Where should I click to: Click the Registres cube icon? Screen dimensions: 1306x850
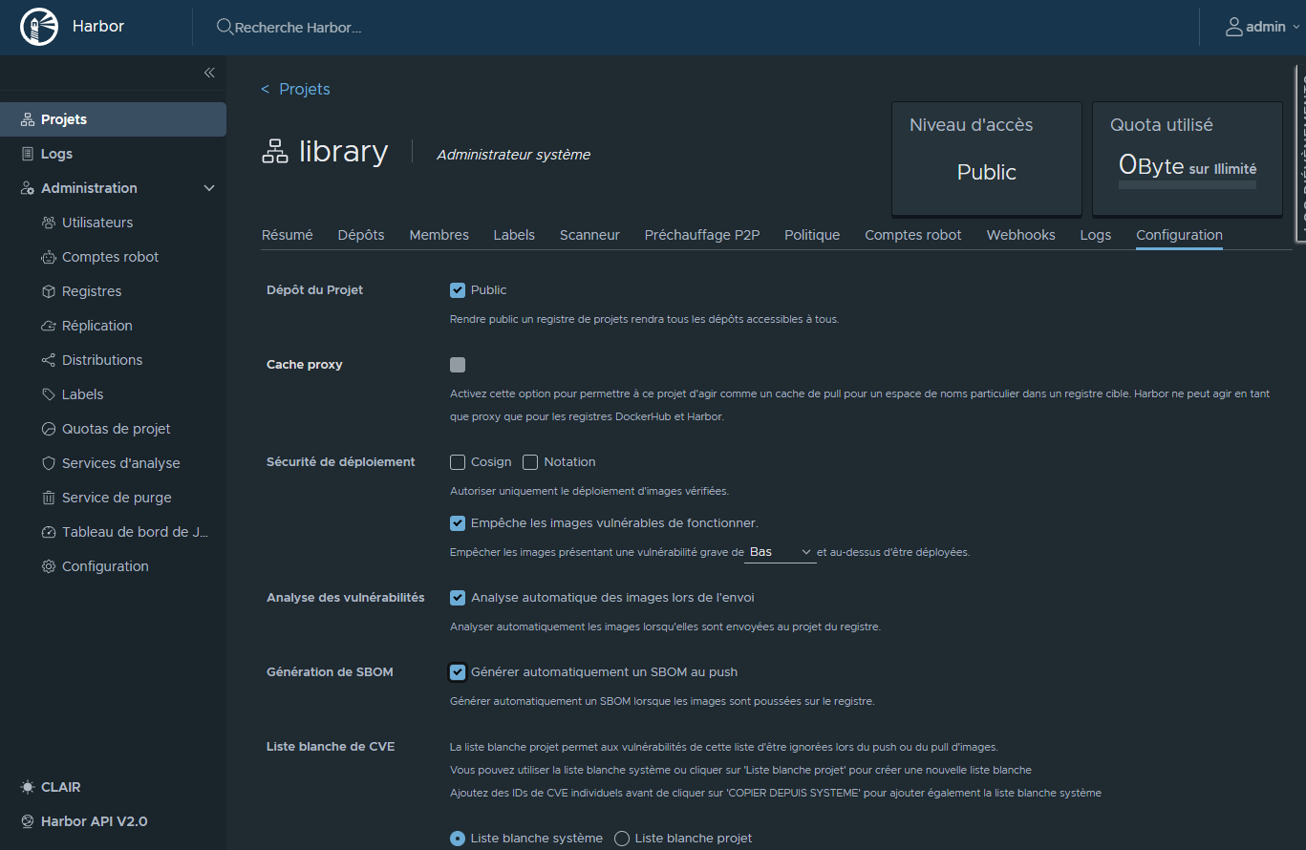[x=49, y=291]
